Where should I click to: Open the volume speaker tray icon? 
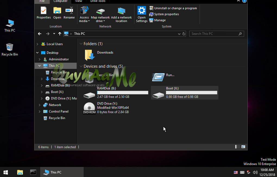coord(255,172)
